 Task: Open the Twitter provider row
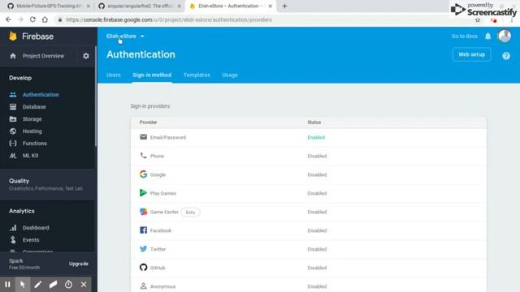309,249
